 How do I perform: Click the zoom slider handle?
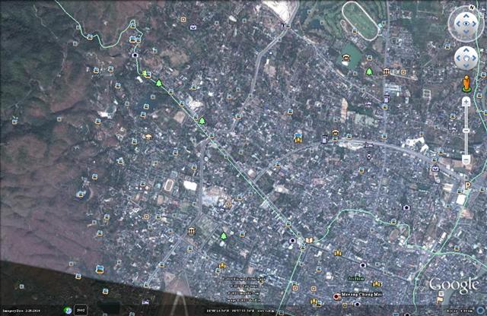466,131
